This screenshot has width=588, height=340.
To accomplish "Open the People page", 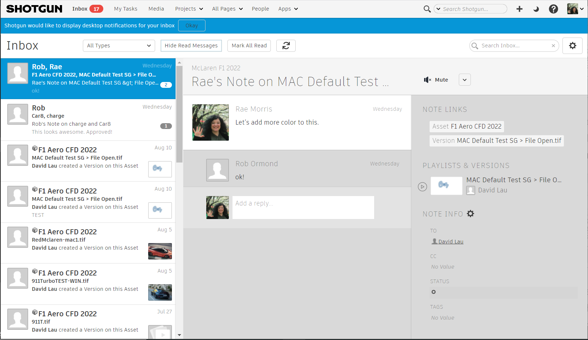I will coord(260,9).
